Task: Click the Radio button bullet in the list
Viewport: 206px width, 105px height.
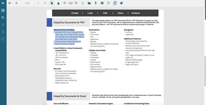Action: (95, 62)
